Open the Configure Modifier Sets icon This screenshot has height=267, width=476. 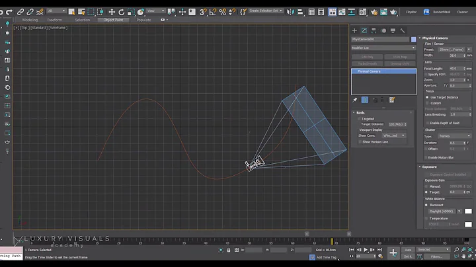pos(392,100)
